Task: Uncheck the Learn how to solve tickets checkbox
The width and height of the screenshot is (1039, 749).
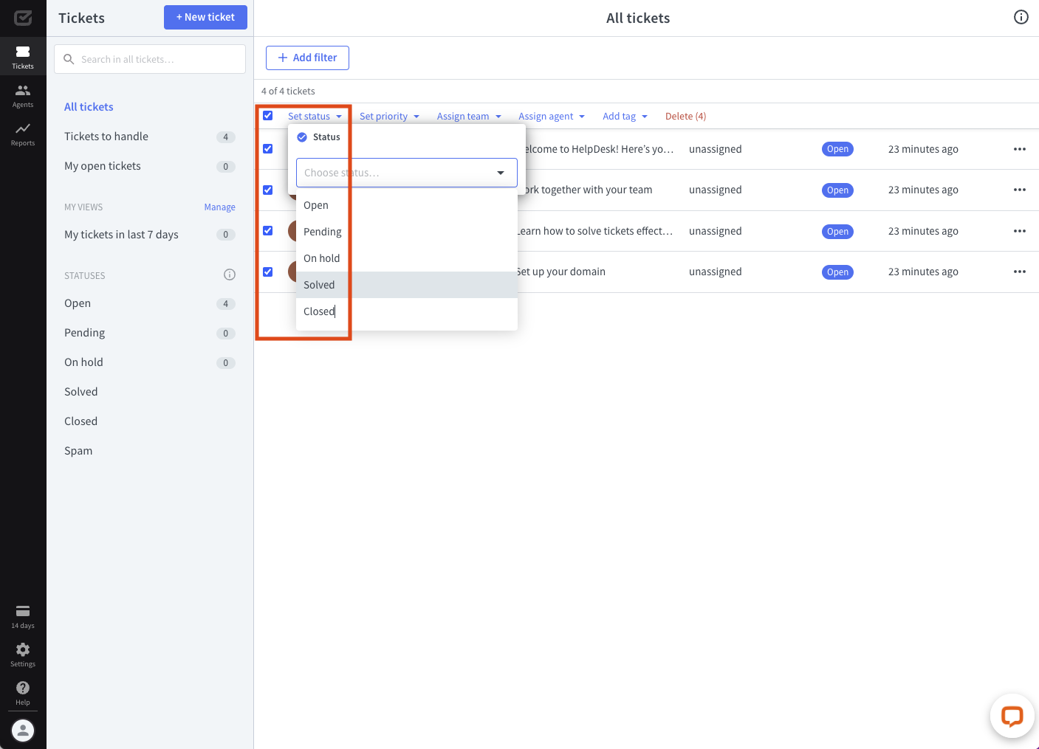Action: pos(268,231)
